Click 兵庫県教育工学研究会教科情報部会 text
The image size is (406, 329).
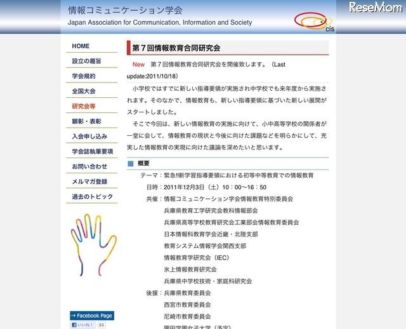click(x=211, y=211)
